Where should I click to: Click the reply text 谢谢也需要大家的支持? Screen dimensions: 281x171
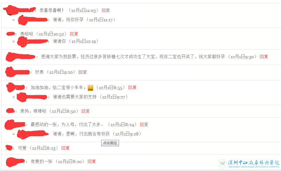(x=75, y=97)
